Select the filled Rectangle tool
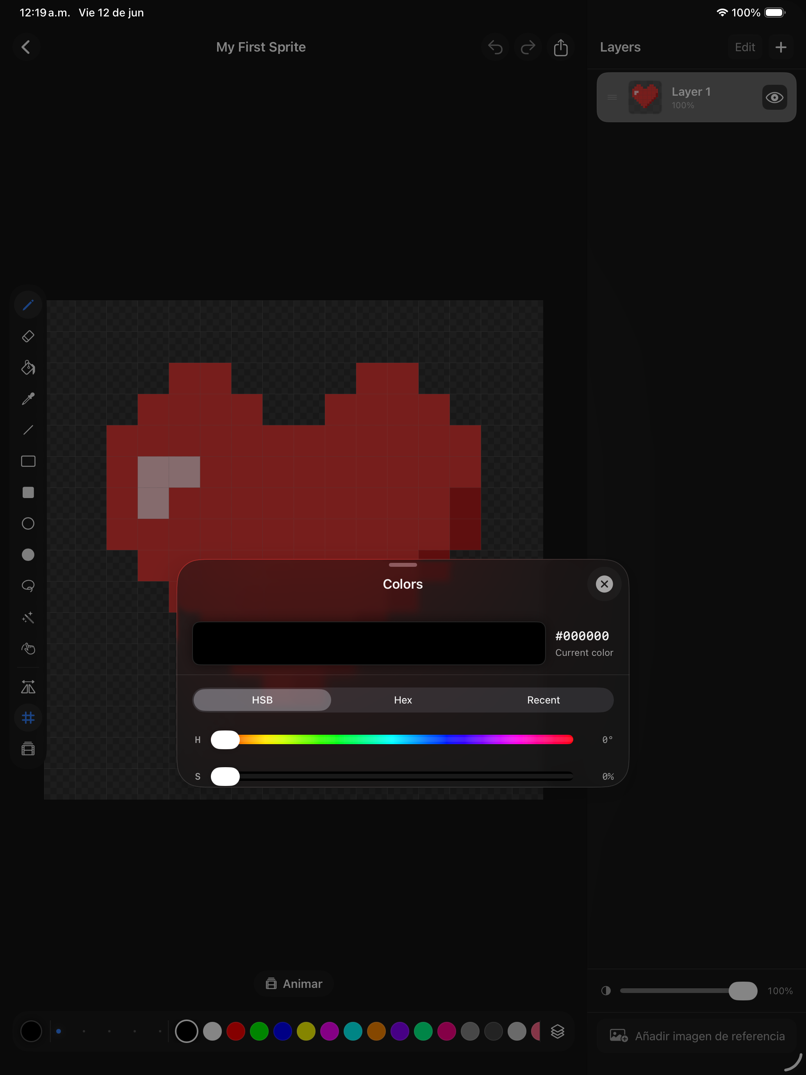806x1075 pixels. [28, 492]
